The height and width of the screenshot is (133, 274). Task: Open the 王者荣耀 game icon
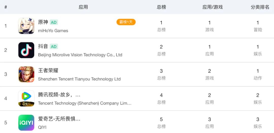point(26,74)
